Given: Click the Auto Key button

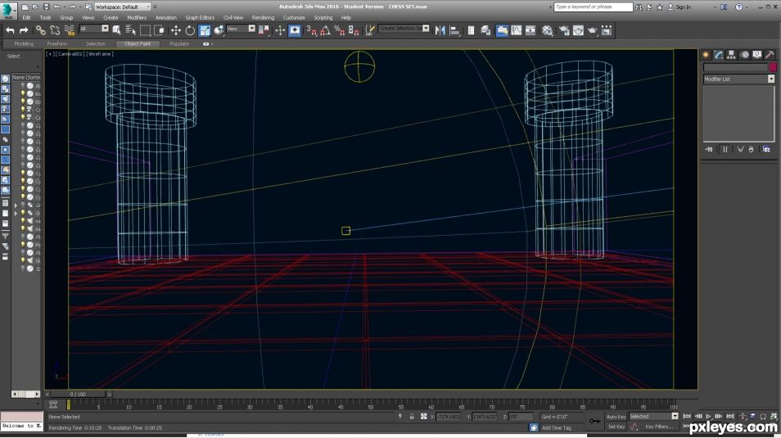Looking at the screenshot, I should pyautogui.click(x=616, y=417).
